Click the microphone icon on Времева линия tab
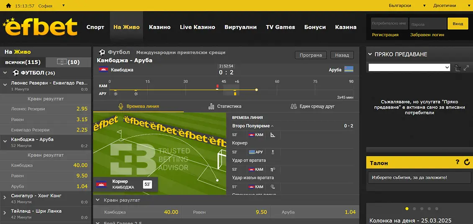473x224 pixels. 121,106
